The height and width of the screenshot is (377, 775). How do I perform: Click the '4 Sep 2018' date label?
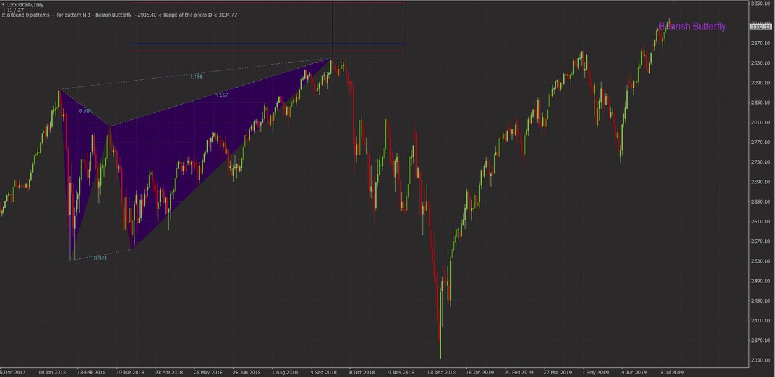(x=324, y=373)
